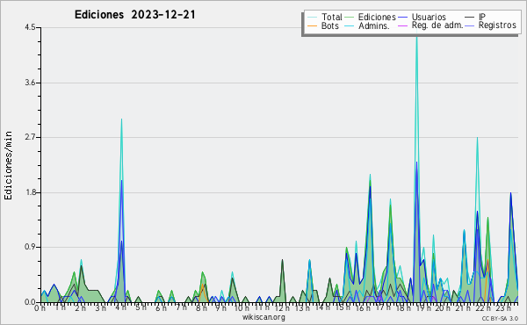This screenshot has width=527, height=325.
Task: Click the 'Ediciones/min' y-axis label
Action: click(x=8, y=165)
